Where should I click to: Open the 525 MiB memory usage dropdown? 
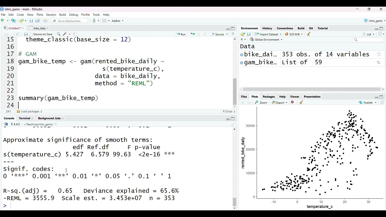click(x=294, y=34)
